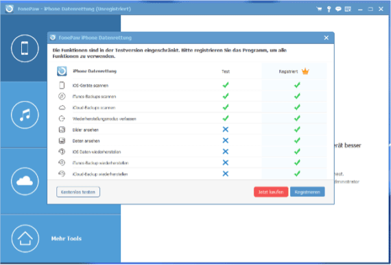
Task: Select the iTunes music note sidebar icon
Action: coord(25,115)
